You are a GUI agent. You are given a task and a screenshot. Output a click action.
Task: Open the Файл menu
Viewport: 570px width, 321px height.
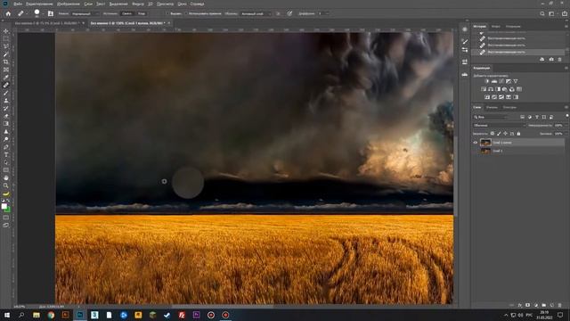tap(18, 4)
